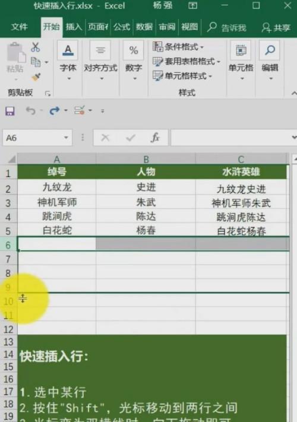The height and width of the screenshot is (422, 297).
Task: Switch to the 插入 ribbon tab
Action: point(74,27)
